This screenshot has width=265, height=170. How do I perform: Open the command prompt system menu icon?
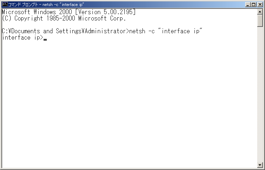coord(5,4)
